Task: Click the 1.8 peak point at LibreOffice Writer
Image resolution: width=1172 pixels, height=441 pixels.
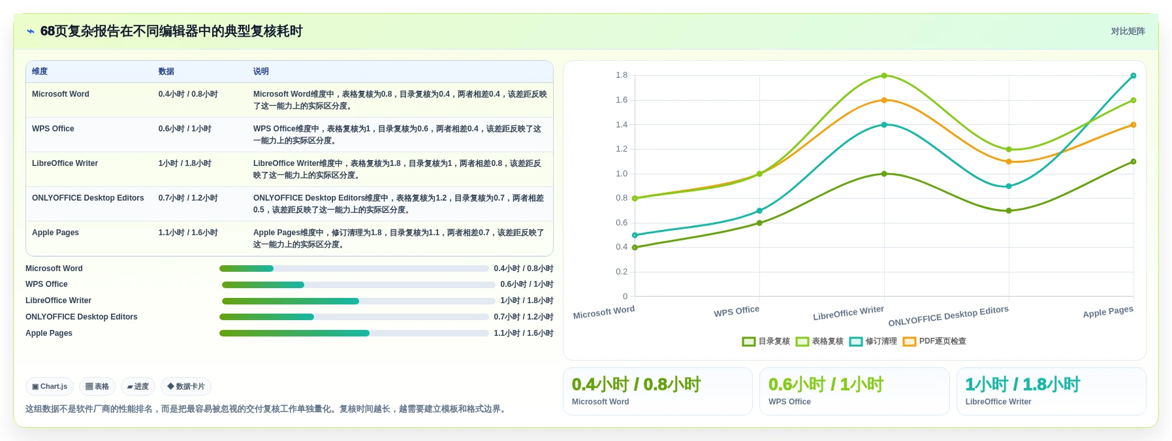Action: [x=884, y=76]
